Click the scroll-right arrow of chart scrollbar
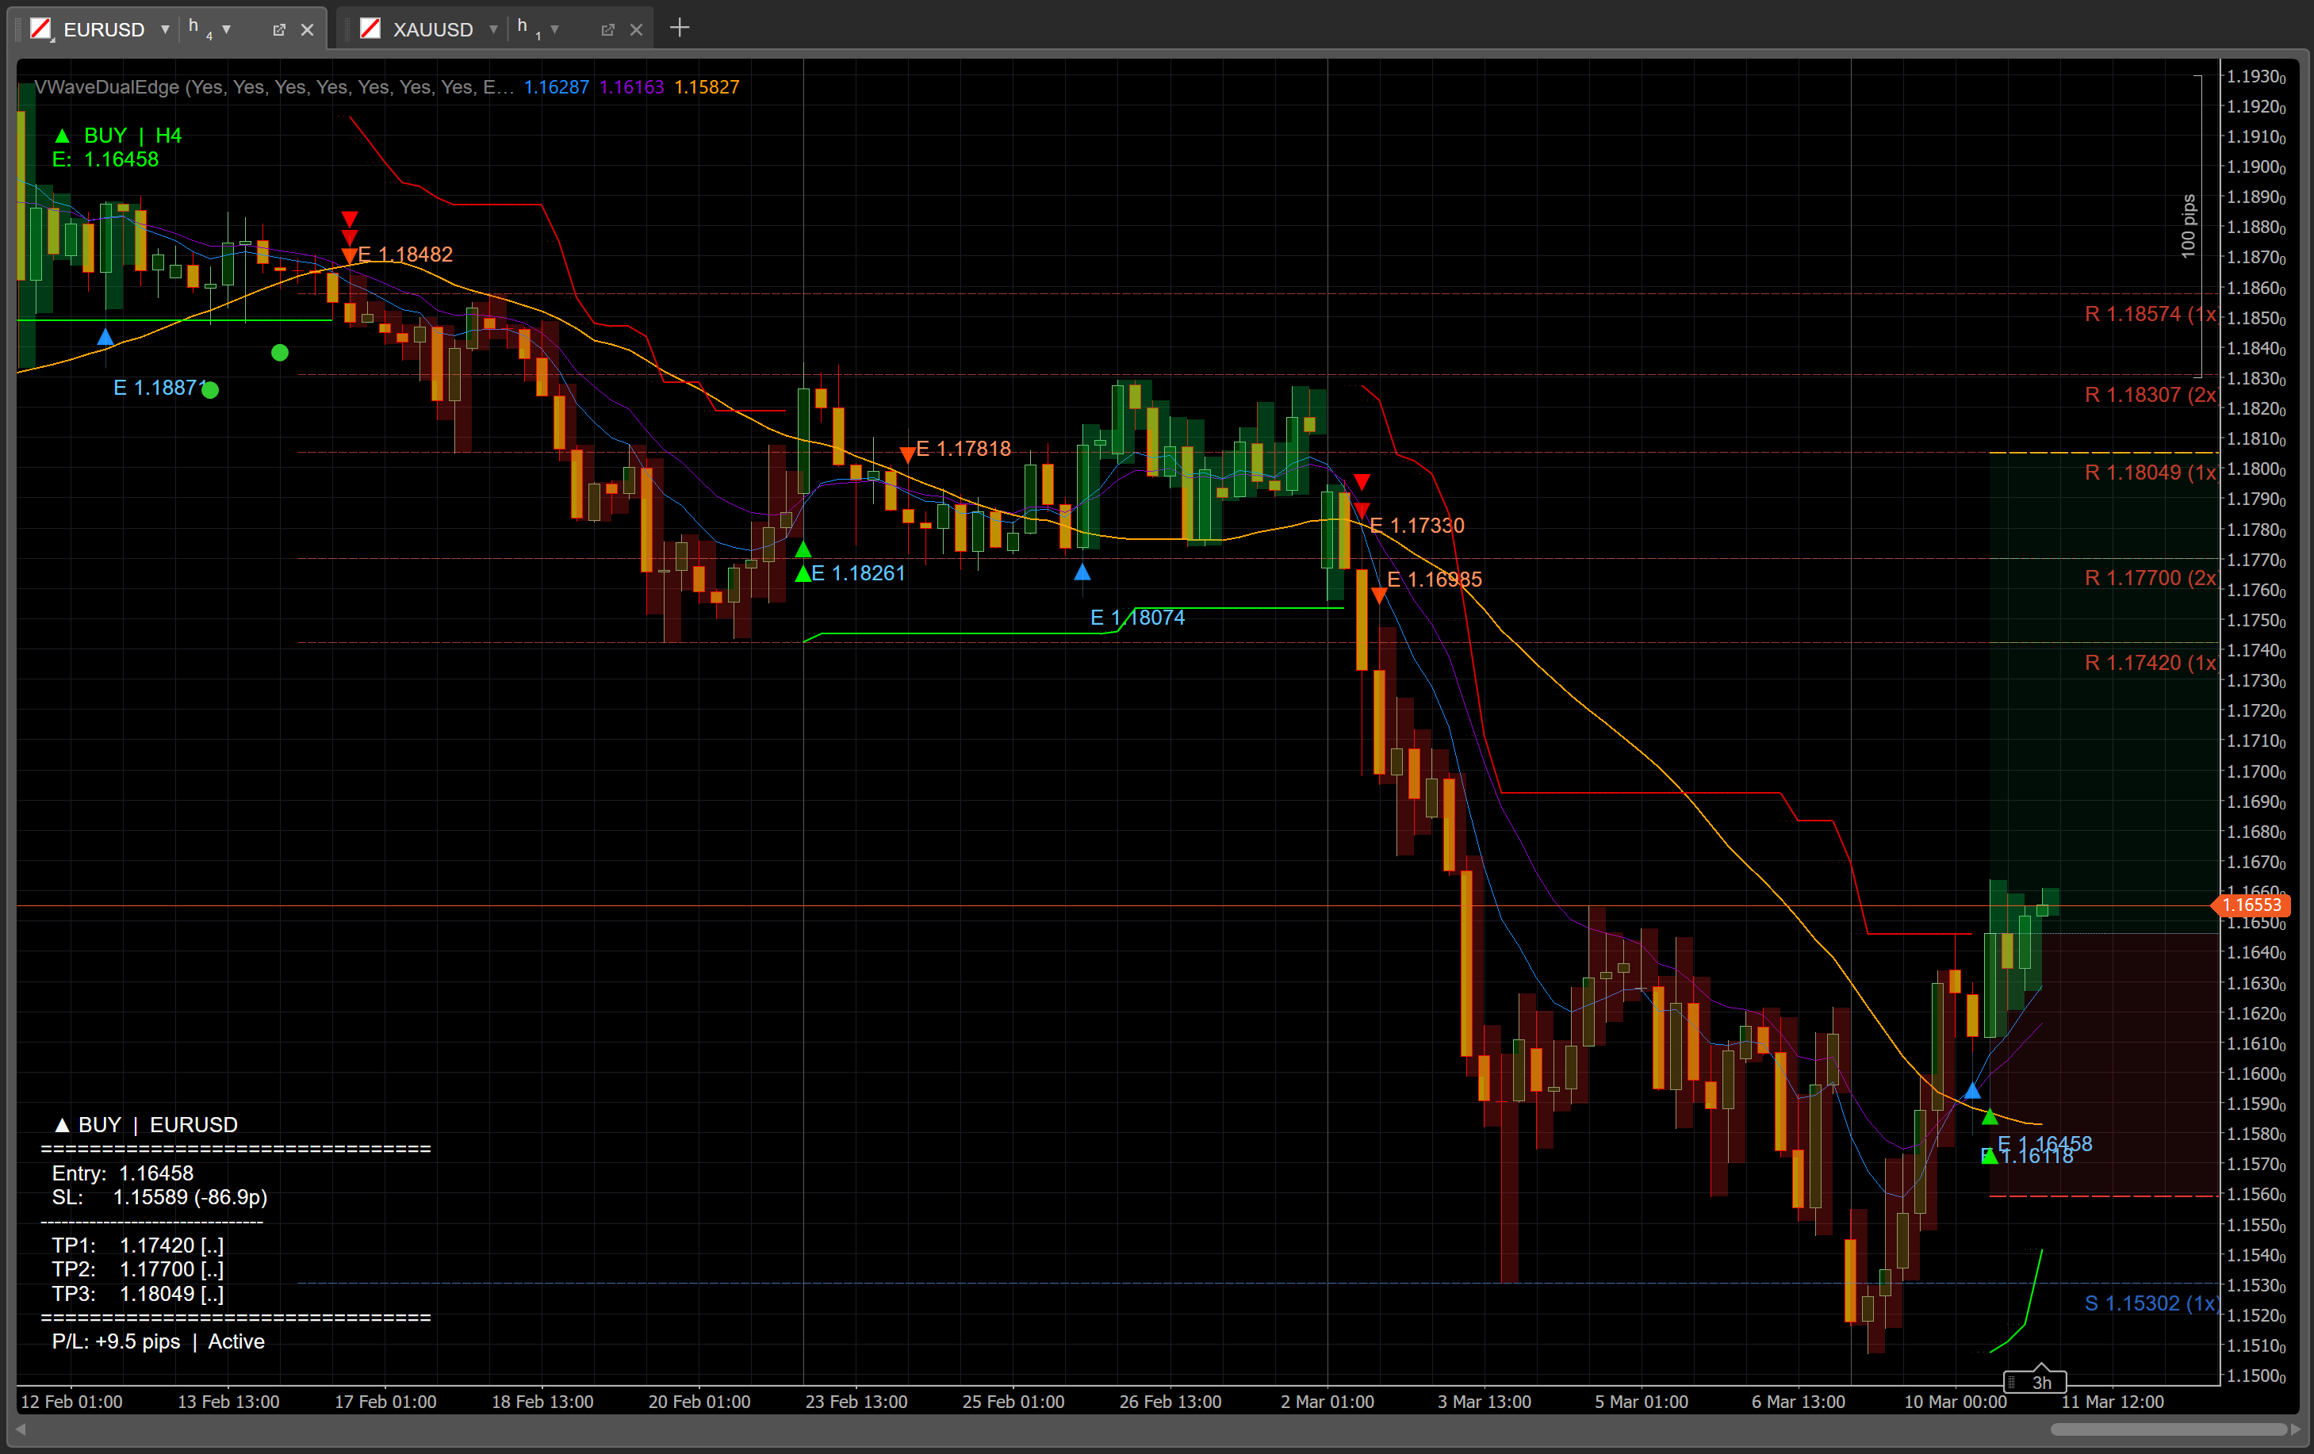Viewport: 2314px width, 1454px height. coord(2296,1429)
